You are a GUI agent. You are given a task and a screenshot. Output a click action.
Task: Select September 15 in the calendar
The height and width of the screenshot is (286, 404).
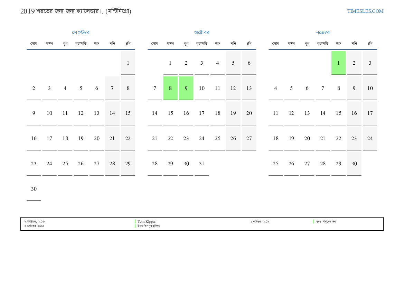(128, 113)
